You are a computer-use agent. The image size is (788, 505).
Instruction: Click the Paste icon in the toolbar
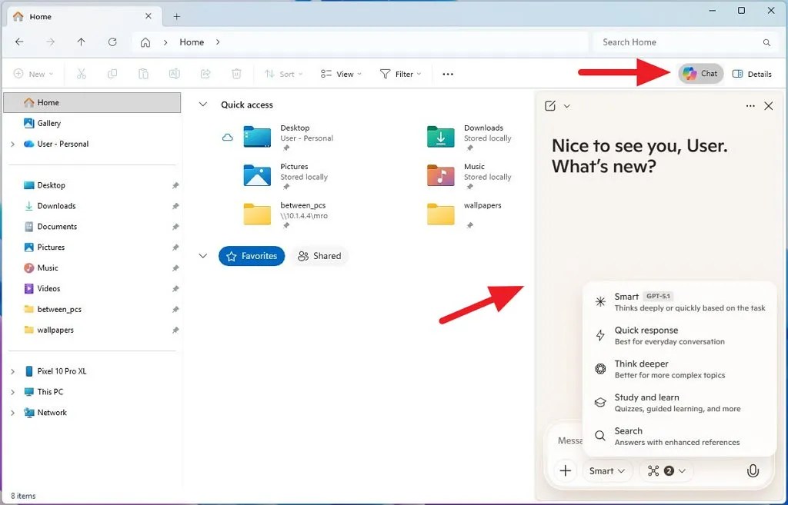[x=143, y=73]
